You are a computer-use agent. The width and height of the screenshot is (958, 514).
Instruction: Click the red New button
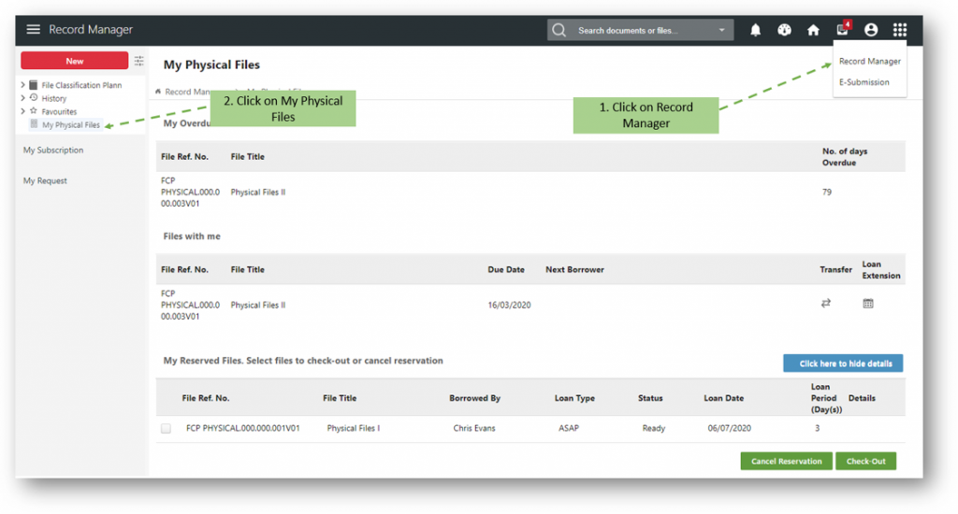click(x=75, y=61)
